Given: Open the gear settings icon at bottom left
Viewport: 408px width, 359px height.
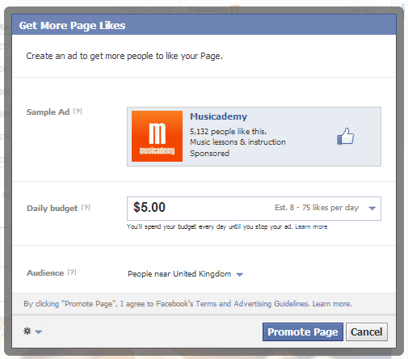Looking at the screenshot, I should (x=27, y=332).
